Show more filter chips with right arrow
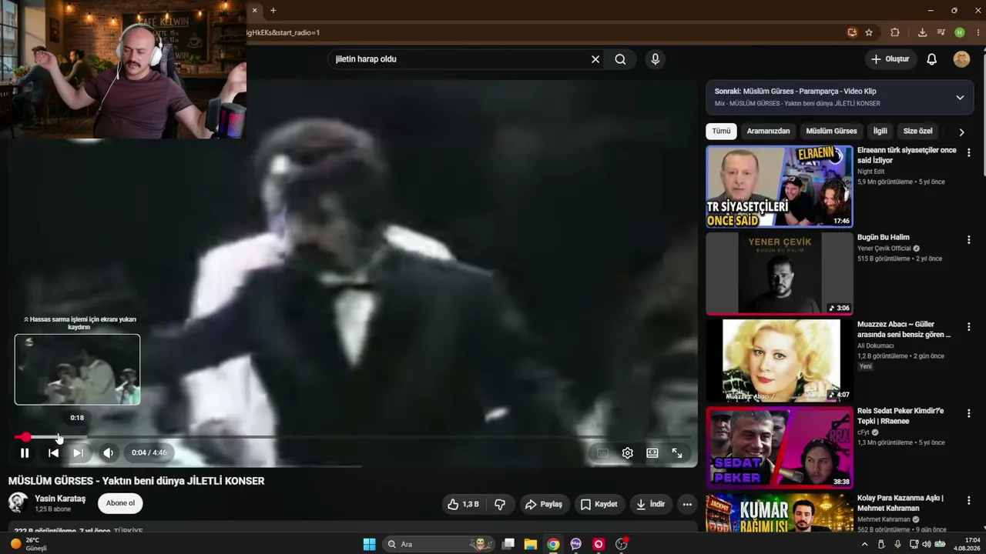This screenshot has height=554, width=986. [961, 132]
